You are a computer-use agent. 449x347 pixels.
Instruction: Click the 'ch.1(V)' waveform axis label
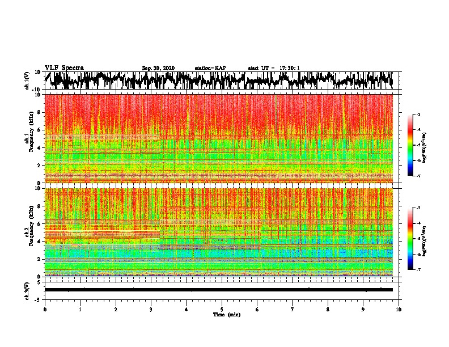click(x=27, y=81)
